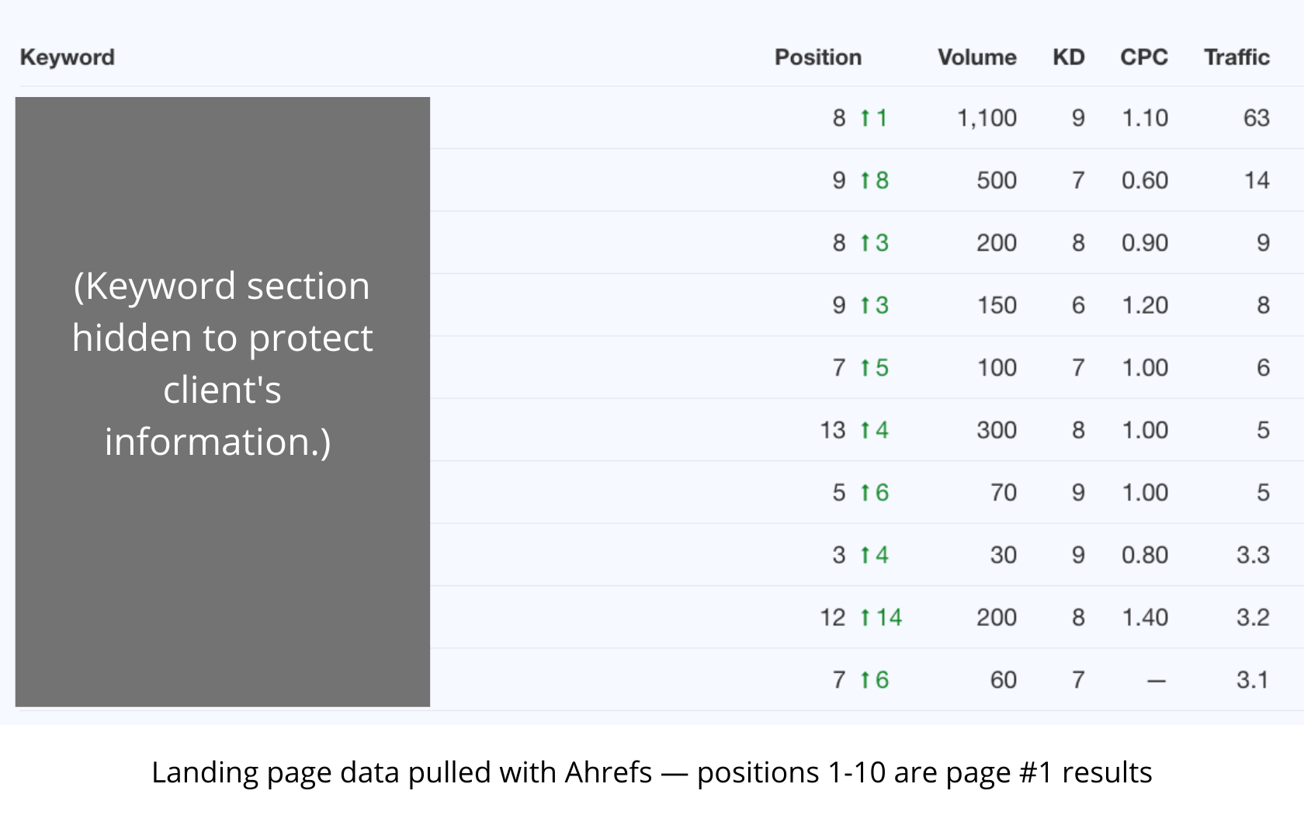Click green arrow showing position change 8

pos(865,181)
